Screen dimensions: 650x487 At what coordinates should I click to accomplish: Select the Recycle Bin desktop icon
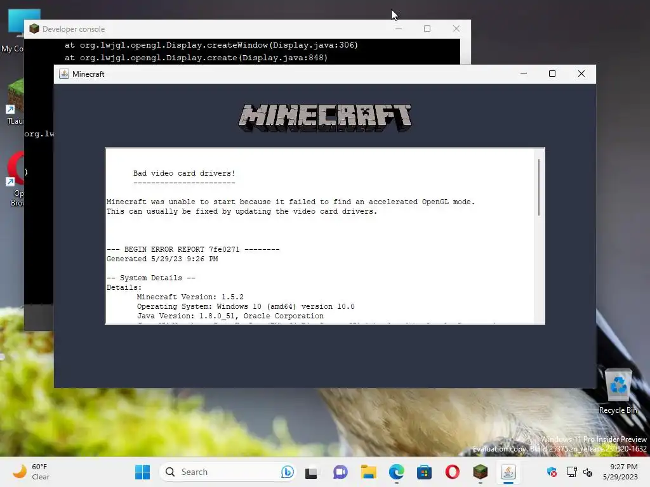tap(618, 391)
